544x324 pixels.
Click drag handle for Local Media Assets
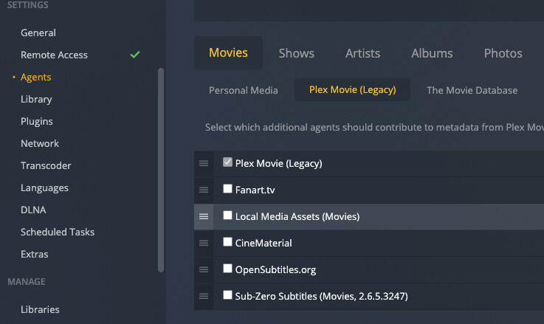[204, 216]
